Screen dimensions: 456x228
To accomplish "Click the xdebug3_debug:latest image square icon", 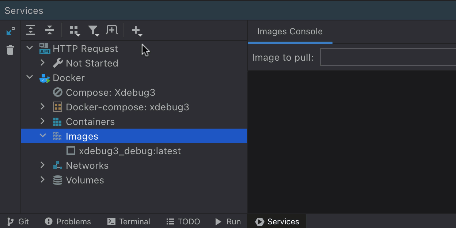I will pos(71,151).
